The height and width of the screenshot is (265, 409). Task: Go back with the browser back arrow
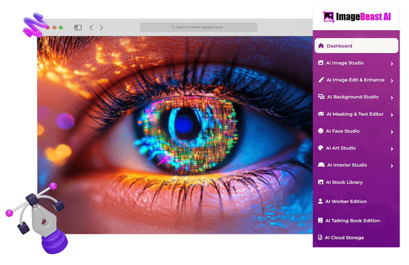point(91,27)
